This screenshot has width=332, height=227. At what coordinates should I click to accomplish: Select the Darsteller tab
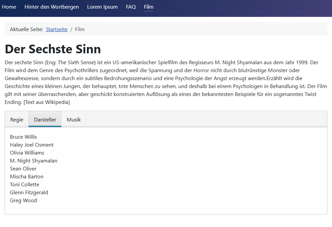(x=45, y=119)
